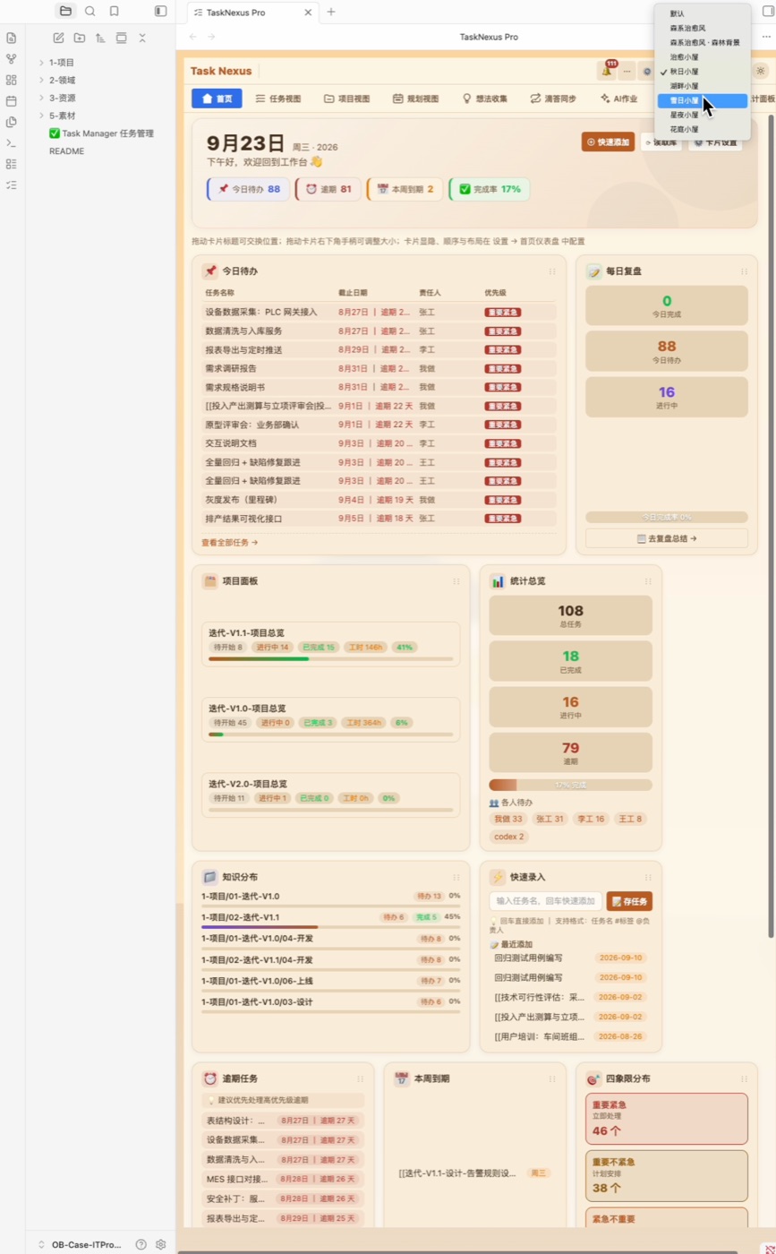776x1254 pixels.
Task: Collapse the left sidebar toggle icon
Action: pos(160,11)
